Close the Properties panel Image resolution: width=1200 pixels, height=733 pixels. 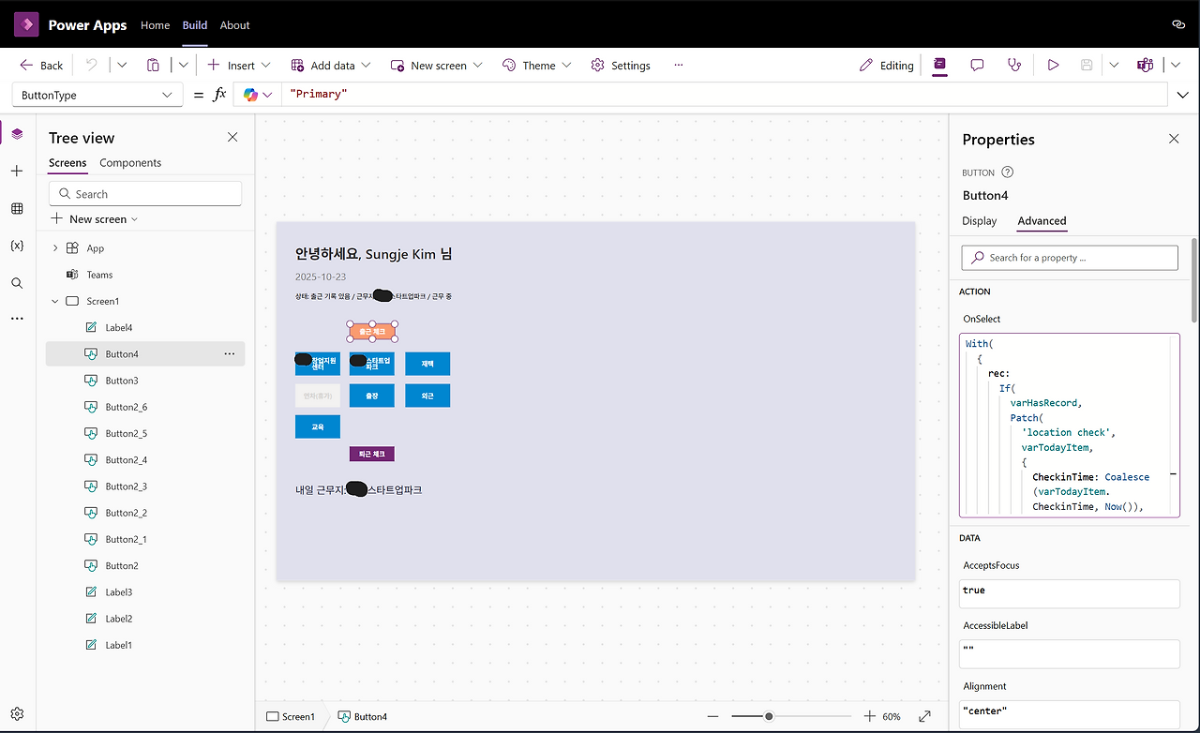[1174, 139]
